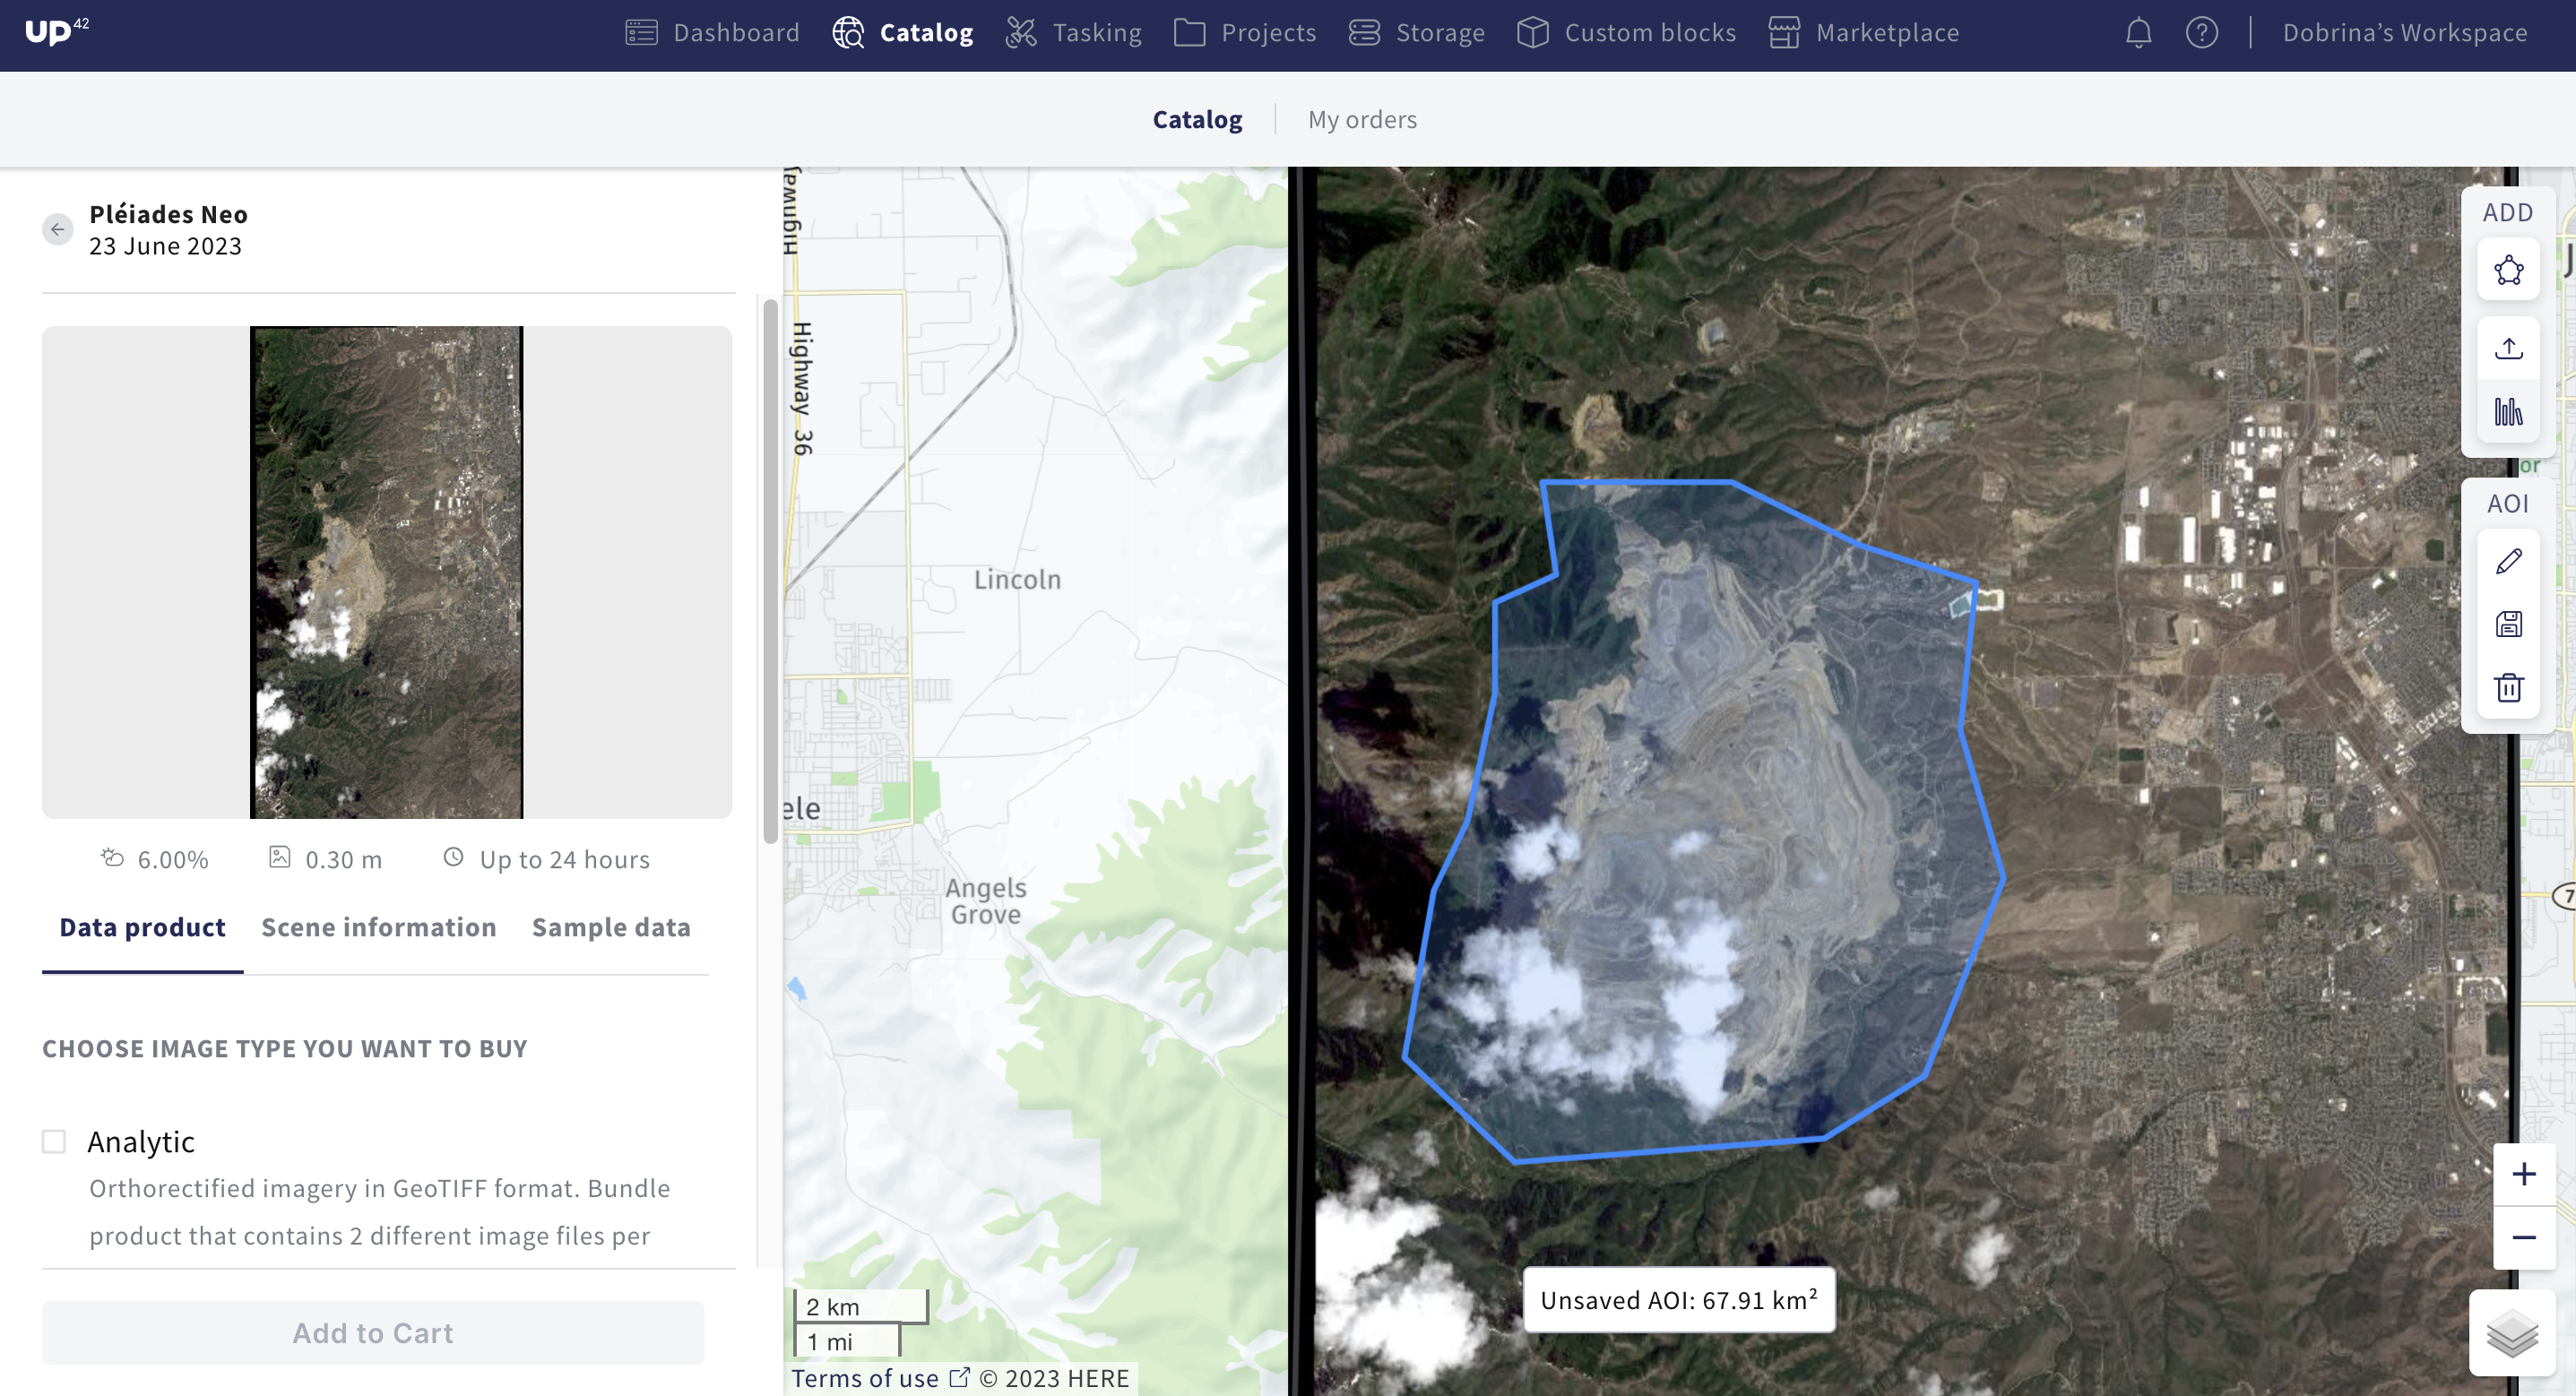Image resolution: width=2576 pixels, height=1396 pixels.
Task: Check the Analytic image type checkbox
Action: pos(54,1141)
